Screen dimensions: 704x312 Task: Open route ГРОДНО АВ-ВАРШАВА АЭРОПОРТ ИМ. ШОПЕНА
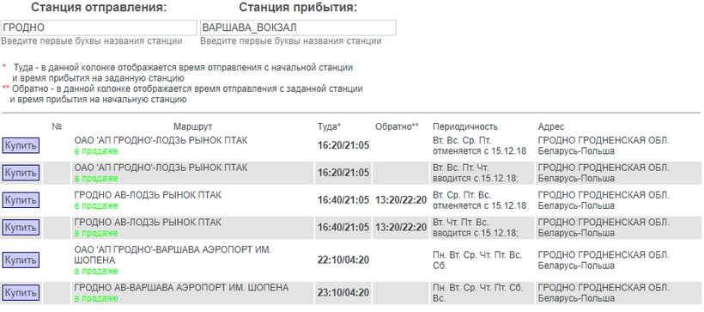point(181,287)
